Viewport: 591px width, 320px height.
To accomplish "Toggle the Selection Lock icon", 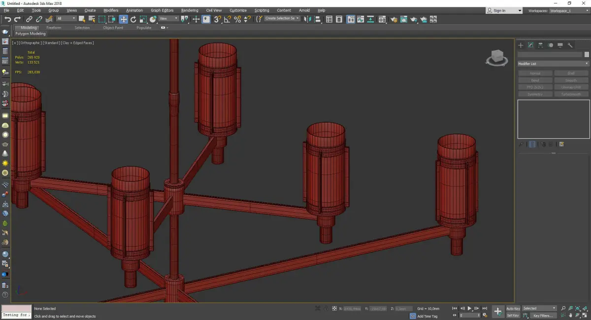I will coord(326,308).
